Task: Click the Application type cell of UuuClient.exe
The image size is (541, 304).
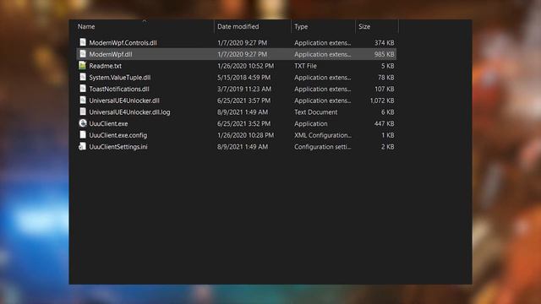Action: point(311,124)
